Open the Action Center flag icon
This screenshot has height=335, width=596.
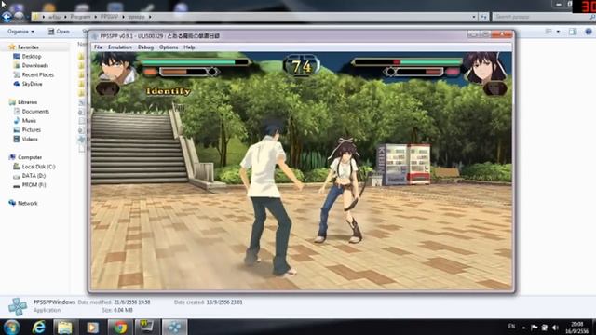534,327
